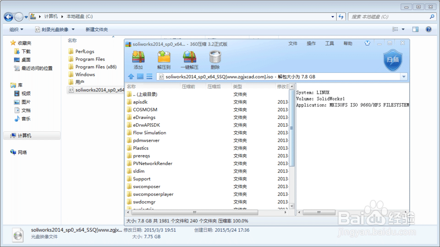Open the 组织 (Organize) dropdown

(16, 29)
